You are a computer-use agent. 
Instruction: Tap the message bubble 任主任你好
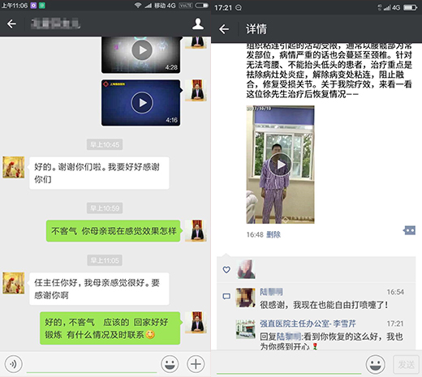99,289
